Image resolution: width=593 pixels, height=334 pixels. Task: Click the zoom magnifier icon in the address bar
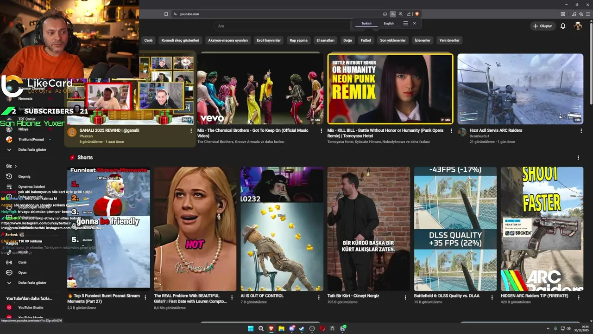pos(401,14)
